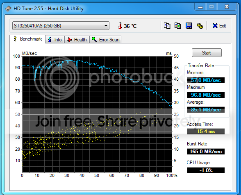Screen dimensions: 241x195
Task: Click the 96.8 MB/sec maximum value
Action: 206,95
